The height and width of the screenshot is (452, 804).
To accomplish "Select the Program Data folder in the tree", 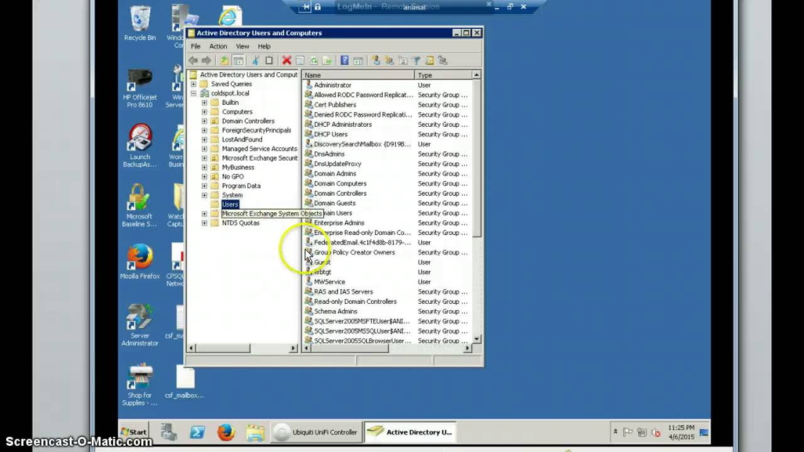I will [241, 186].
